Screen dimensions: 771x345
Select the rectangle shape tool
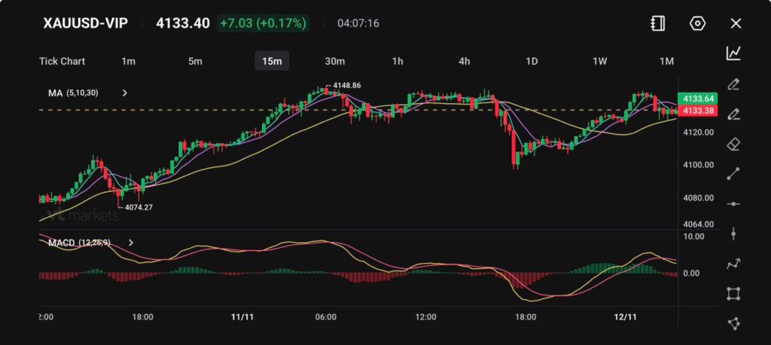[733, 293]
